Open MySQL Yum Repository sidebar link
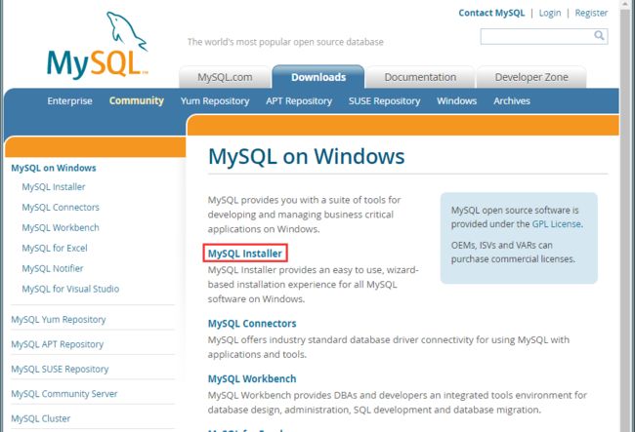Screen dimensions: 635x432 click(59, 320)
